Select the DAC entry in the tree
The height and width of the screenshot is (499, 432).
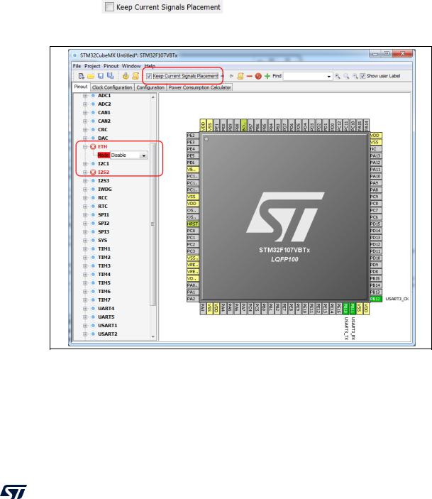tap(103, 138)
